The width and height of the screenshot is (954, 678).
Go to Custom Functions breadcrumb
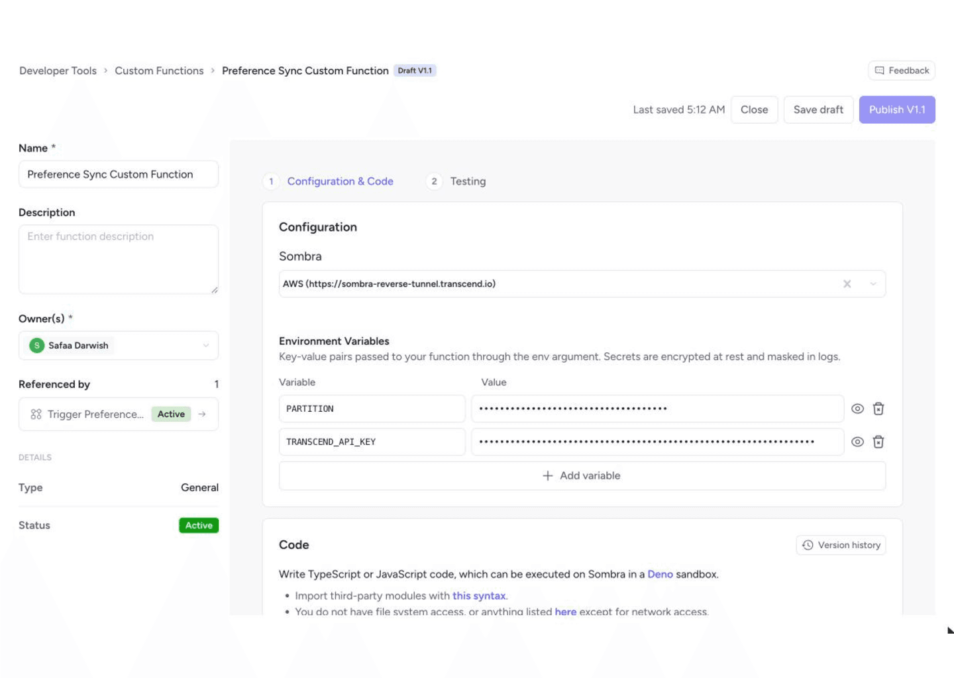159,71
